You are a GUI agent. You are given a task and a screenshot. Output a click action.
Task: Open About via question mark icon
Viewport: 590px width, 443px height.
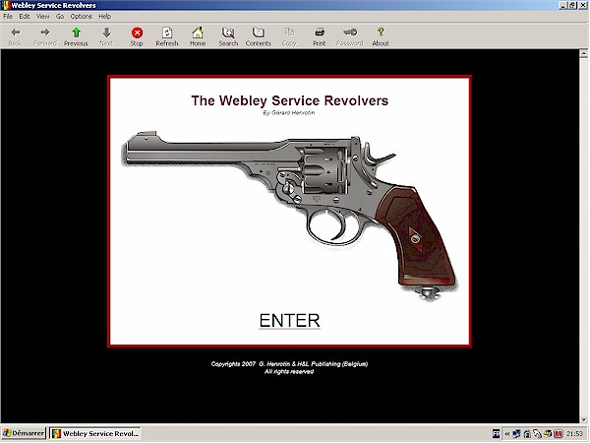[x=381, y=32]
